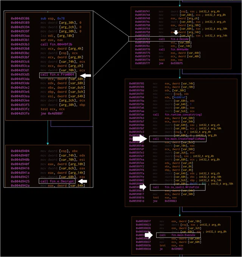Click the lea edi, [arg_18h] instruction

57,36
